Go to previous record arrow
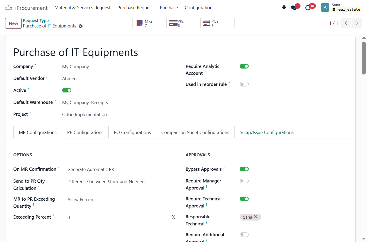 click(x=346, y=23)
